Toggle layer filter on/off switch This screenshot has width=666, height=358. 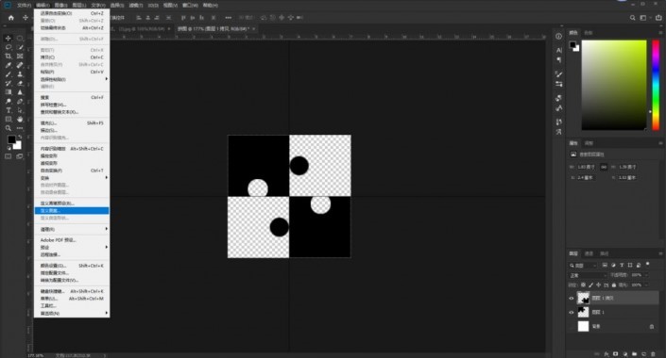tap(648, 265)
